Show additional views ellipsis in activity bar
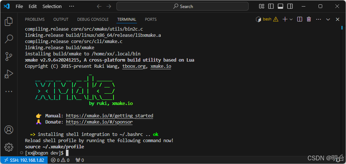346x164 pixels. pyautogui.click(x=9, y=91)
